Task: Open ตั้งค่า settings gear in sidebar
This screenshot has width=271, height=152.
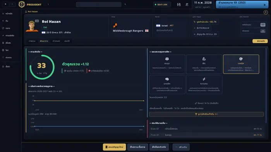Action: [x=3, y=66]
